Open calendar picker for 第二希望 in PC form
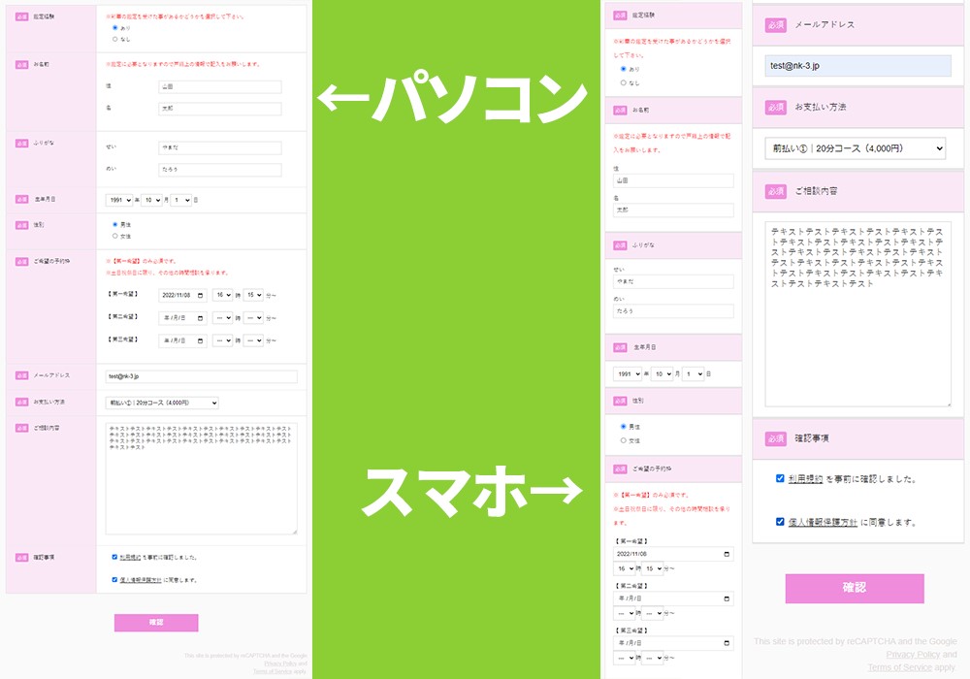 [201, 318]
